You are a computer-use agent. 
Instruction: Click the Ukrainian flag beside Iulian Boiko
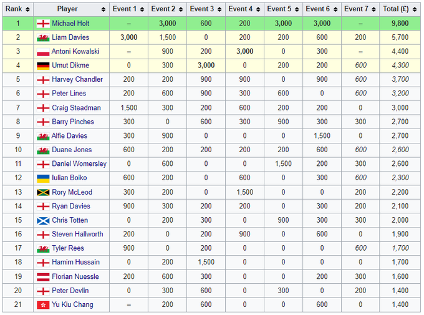pyautogui.click(x=43, y=178)
